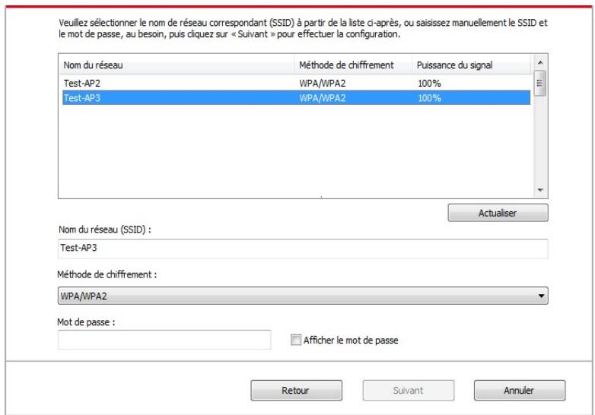Enable "Afficher le mot de passe" checkbox

(x=297, y=341)
